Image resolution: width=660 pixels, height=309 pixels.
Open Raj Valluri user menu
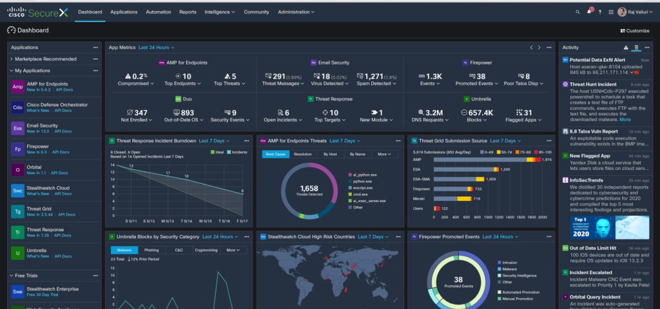tap(636, 12)
